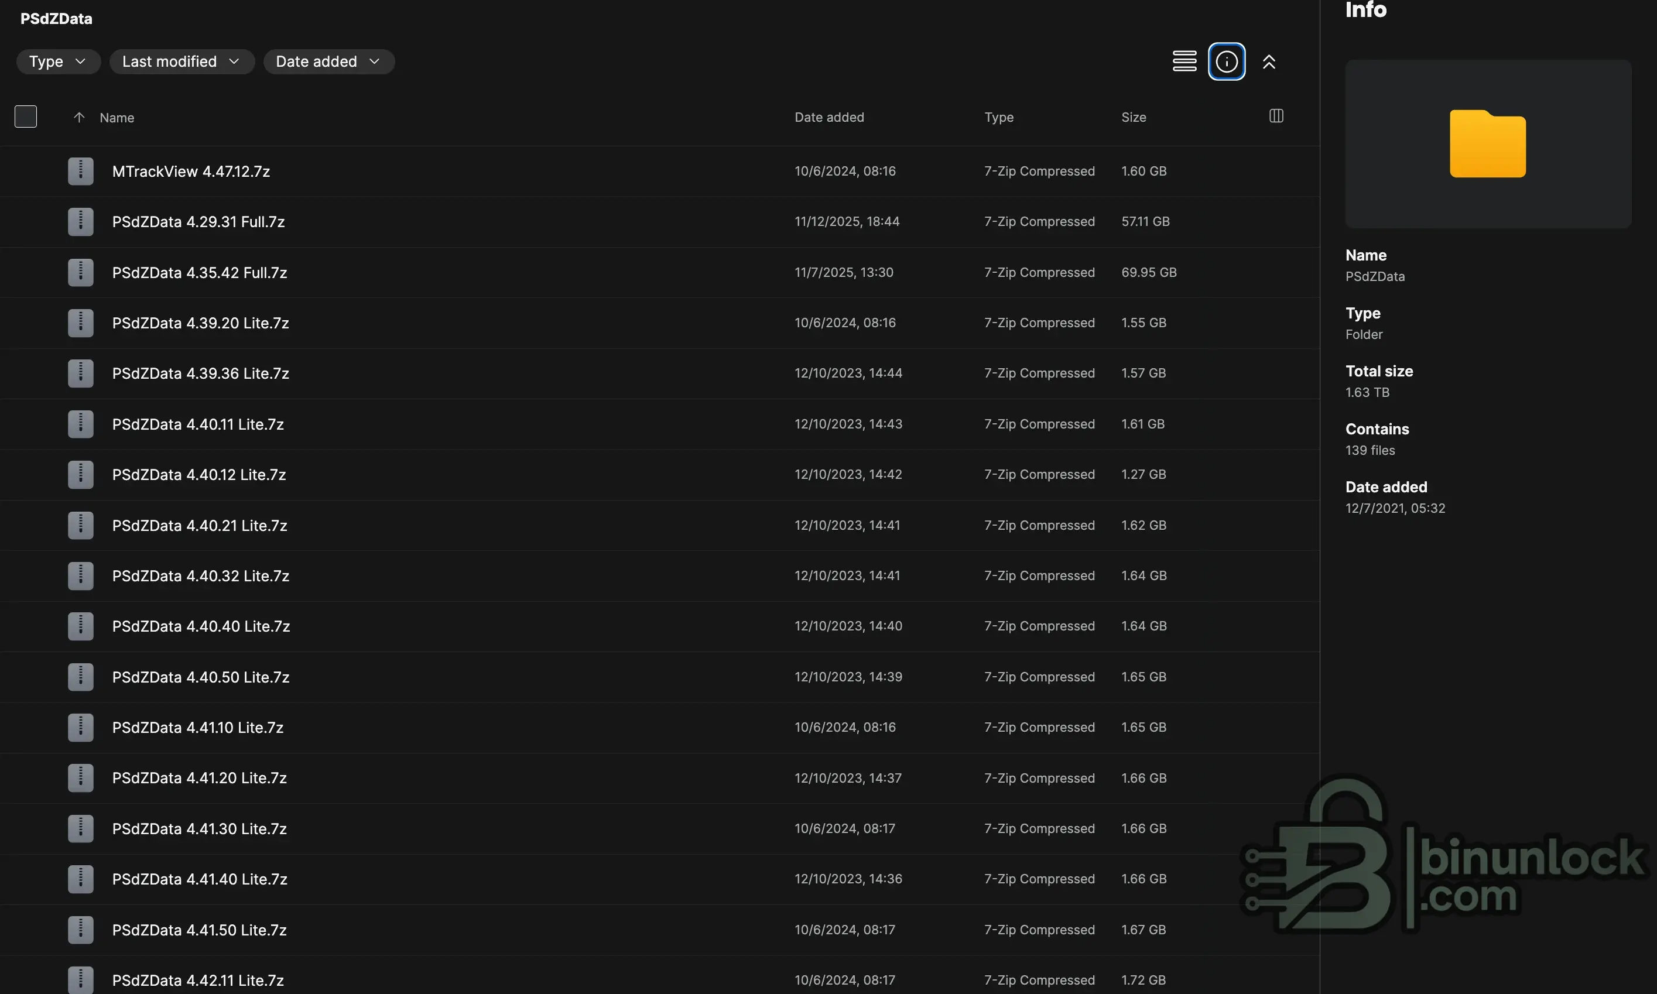Sort by the Name column header
Screen dimensions: 1657x994
pyautogui.click(x=117, y=118)
